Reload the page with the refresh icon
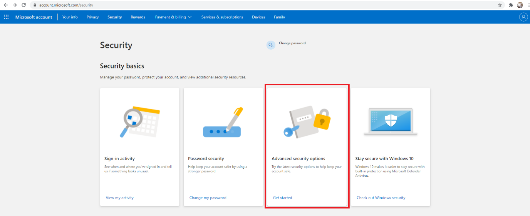Viewport: 530px width, 216px height. pos(23,5)
